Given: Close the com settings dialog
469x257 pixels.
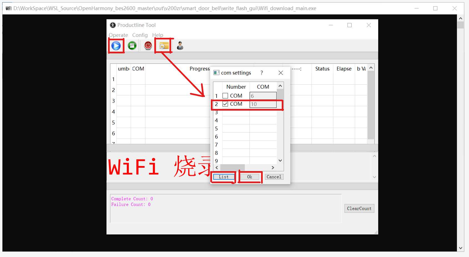Looking at the screenshot, I should click(281, 73).
